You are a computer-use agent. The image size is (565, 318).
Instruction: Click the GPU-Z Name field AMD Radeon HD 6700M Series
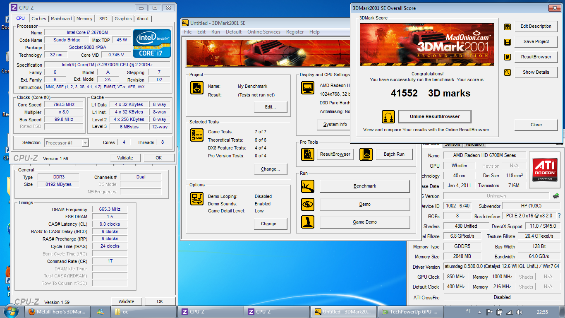[485, 156]
